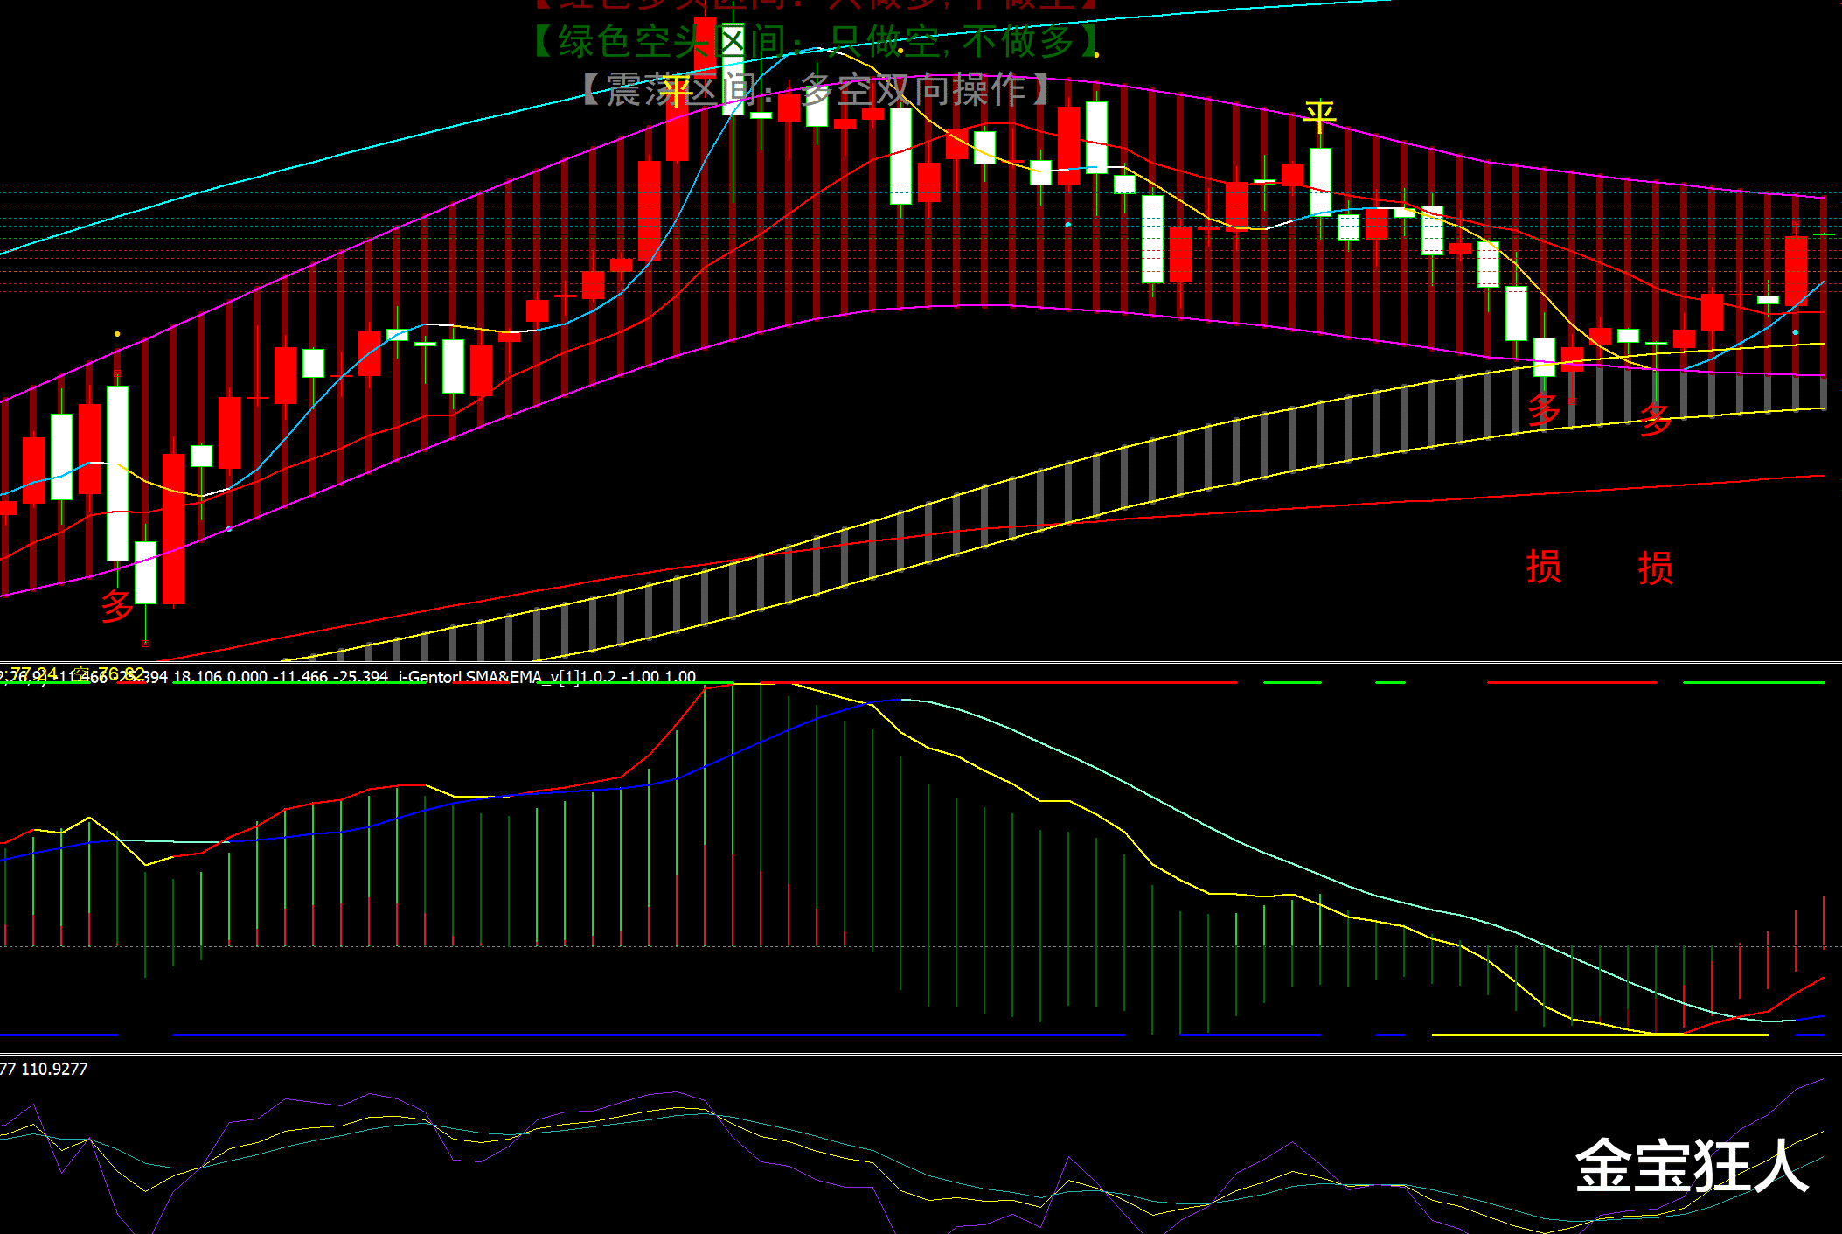Click the yellow 平 marker beside gray range text
1842x1234 pixels.
coord(676,90)
